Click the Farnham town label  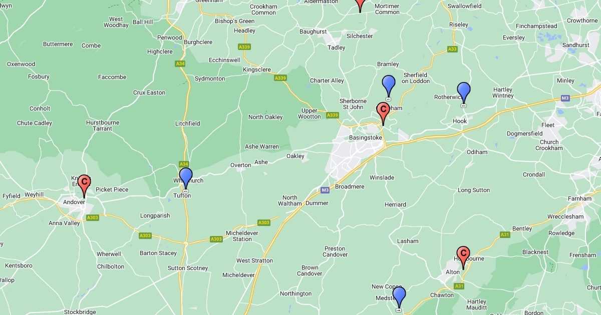point(579,198)
